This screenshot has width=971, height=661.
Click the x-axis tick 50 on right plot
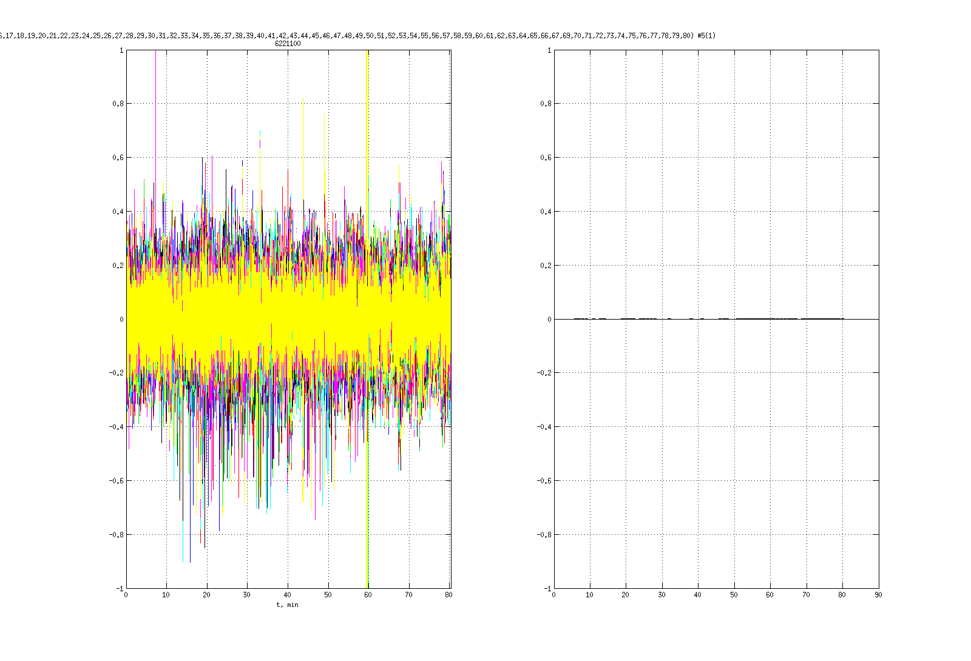[734, 595]
